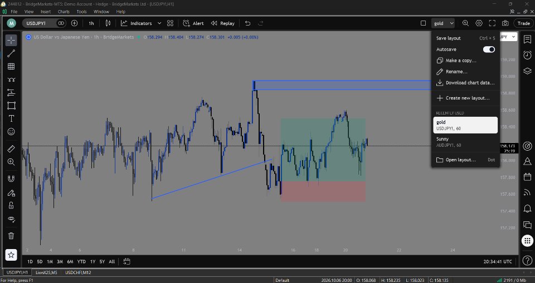Image resolution: width=535 pixels, height=283 pixels.
Task: Turn off the Autosave switch
Action: tap(489, 49)
